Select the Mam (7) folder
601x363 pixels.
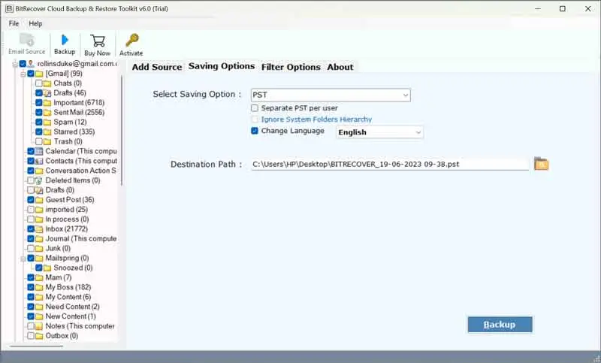[x=59, y=277]
